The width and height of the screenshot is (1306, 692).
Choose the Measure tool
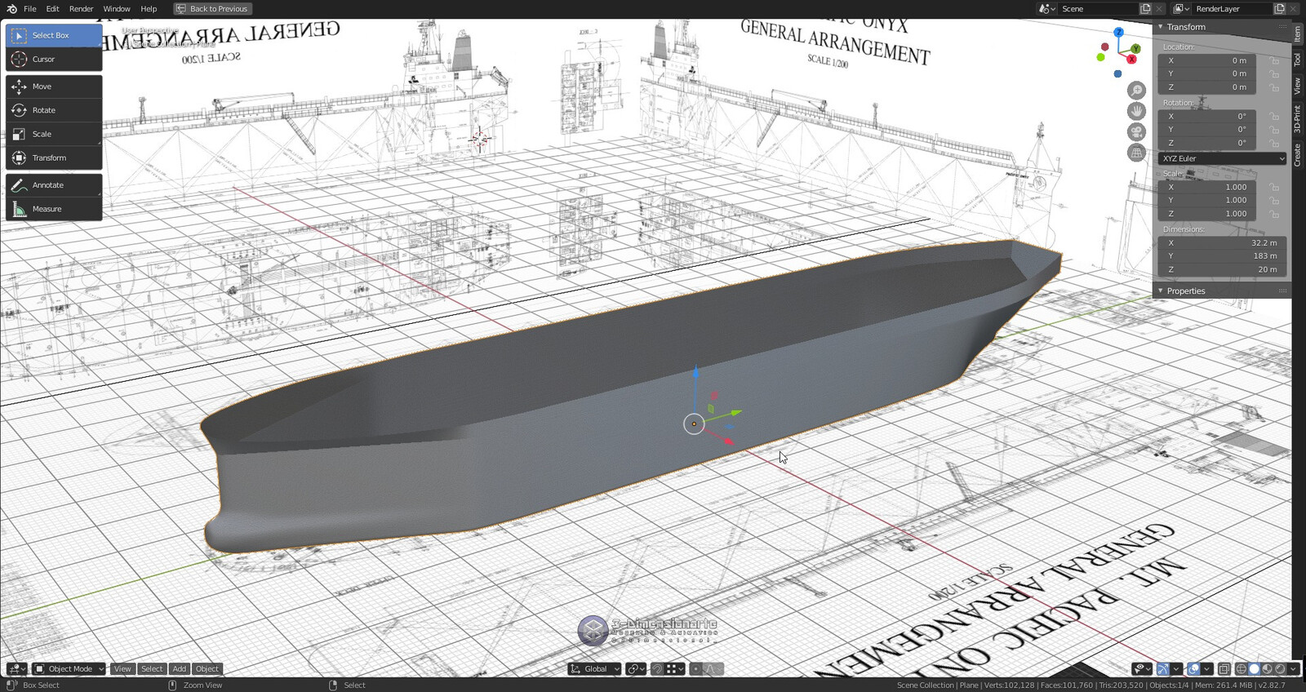tap(54, 209)
